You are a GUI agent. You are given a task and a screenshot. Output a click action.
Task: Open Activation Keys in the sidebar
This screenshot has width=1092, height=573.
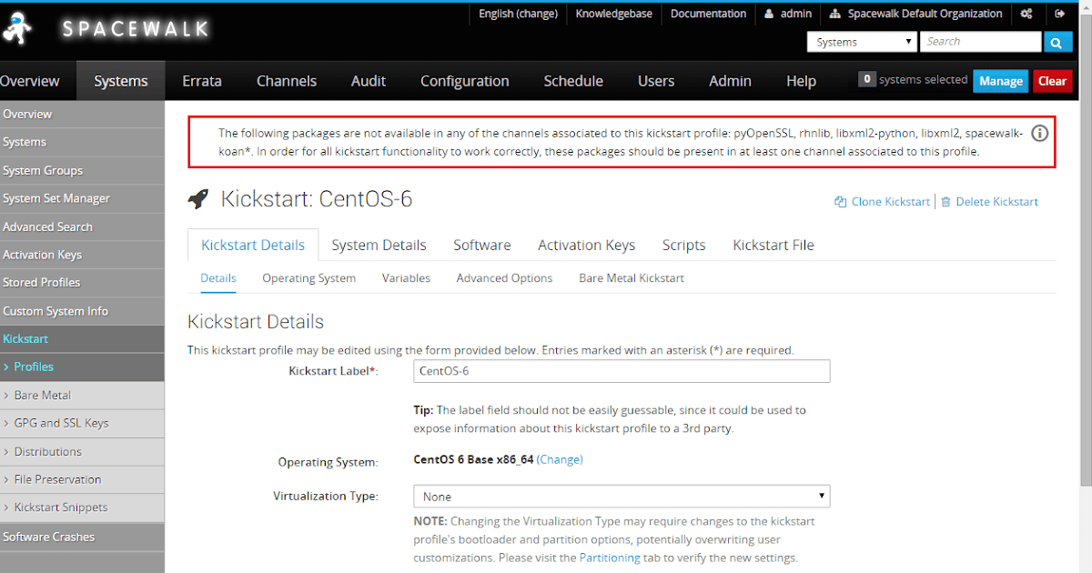point(82,255)
